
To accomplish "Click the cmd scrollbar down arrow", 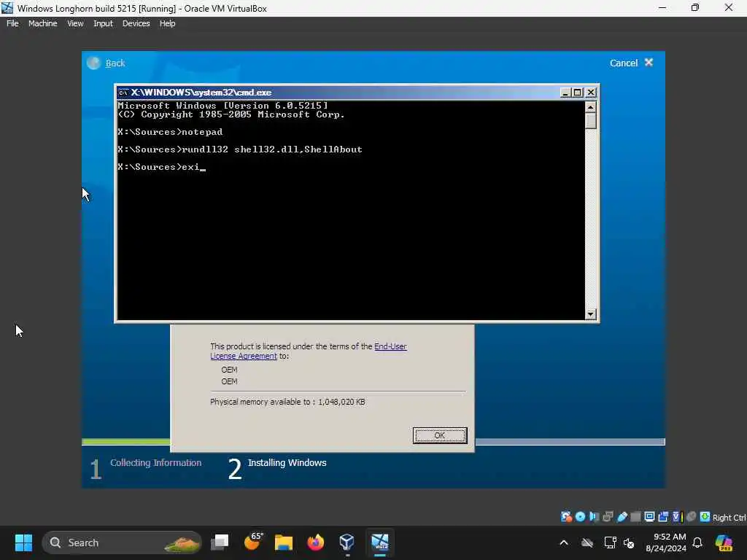I will 590,314.
